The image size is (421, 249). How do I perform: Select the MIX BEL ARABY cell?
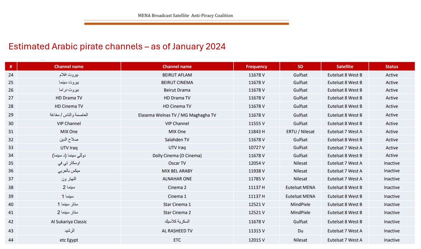click(x=177, y=171)
